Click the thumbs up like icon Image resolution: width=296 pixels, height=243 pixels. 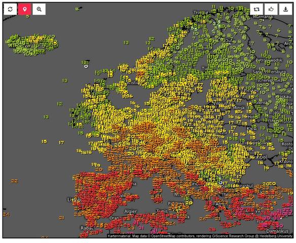(x=271, y=9)
